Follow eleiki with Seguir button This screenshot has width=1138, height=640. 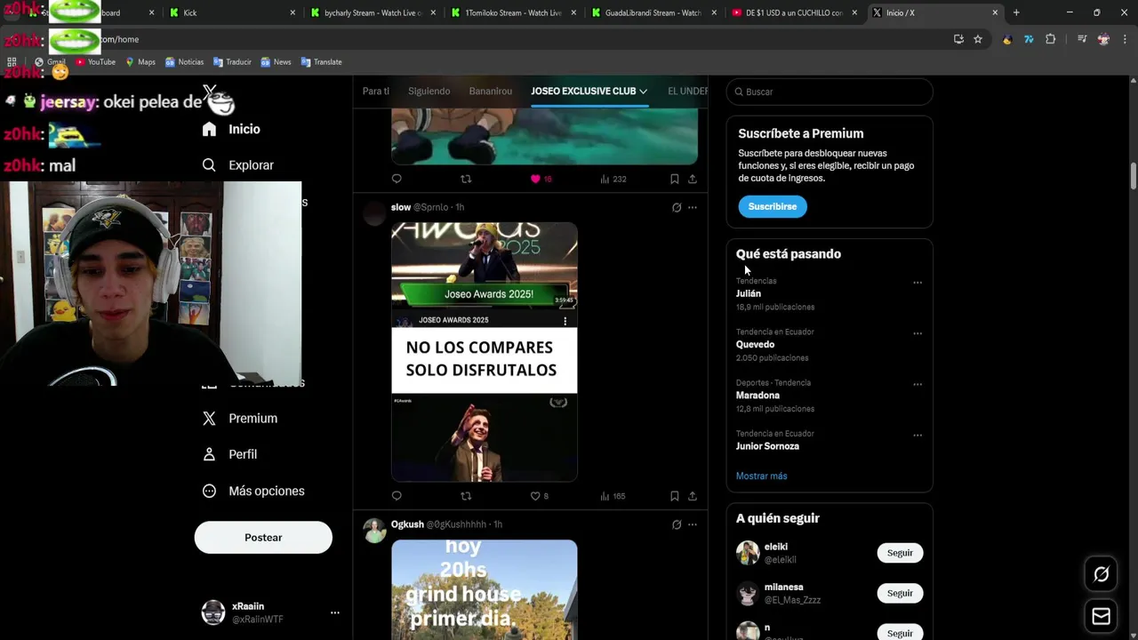900,553
